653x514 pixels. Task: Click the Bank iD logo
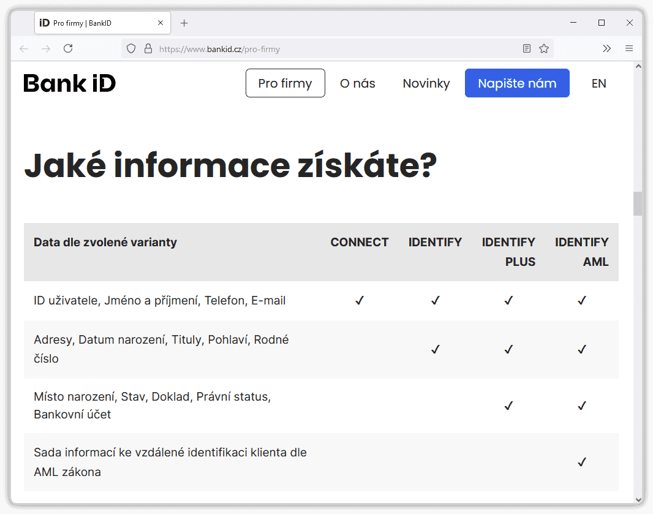coord(70,83)
